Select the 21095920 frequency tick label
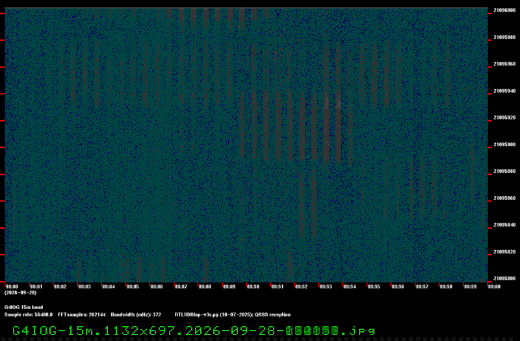This screenshot has height=341, width=520. coord(504,118)
